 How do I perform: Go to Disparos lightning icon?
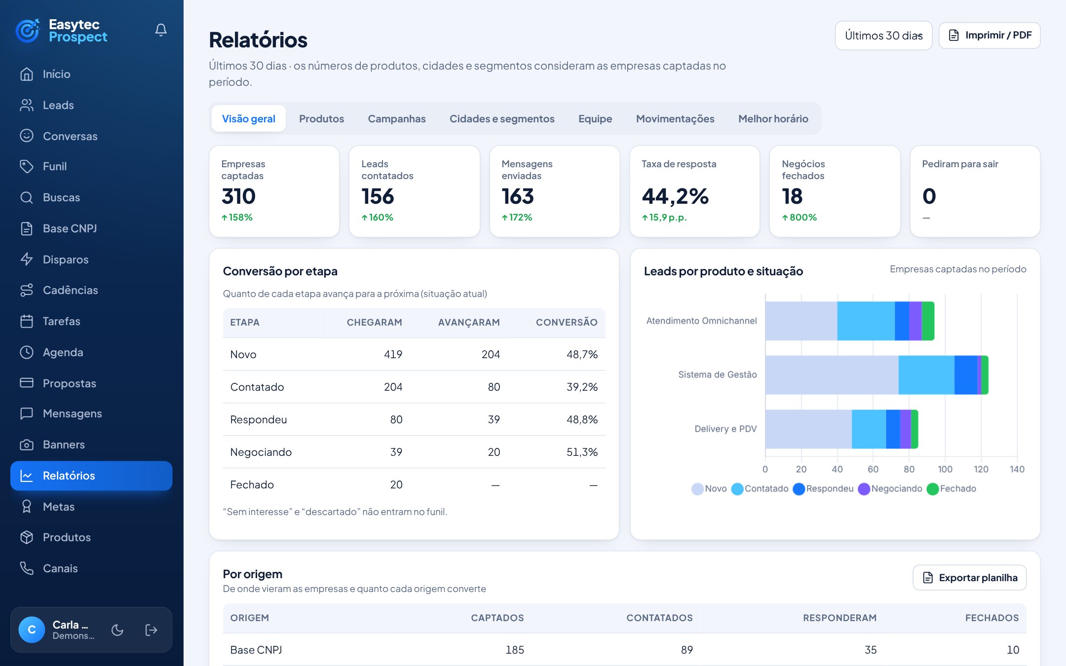coord(27,259)
